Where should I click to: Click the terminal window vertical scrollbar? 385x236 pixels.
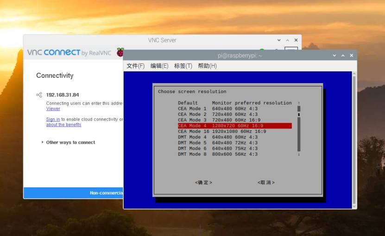coord(354,140)
